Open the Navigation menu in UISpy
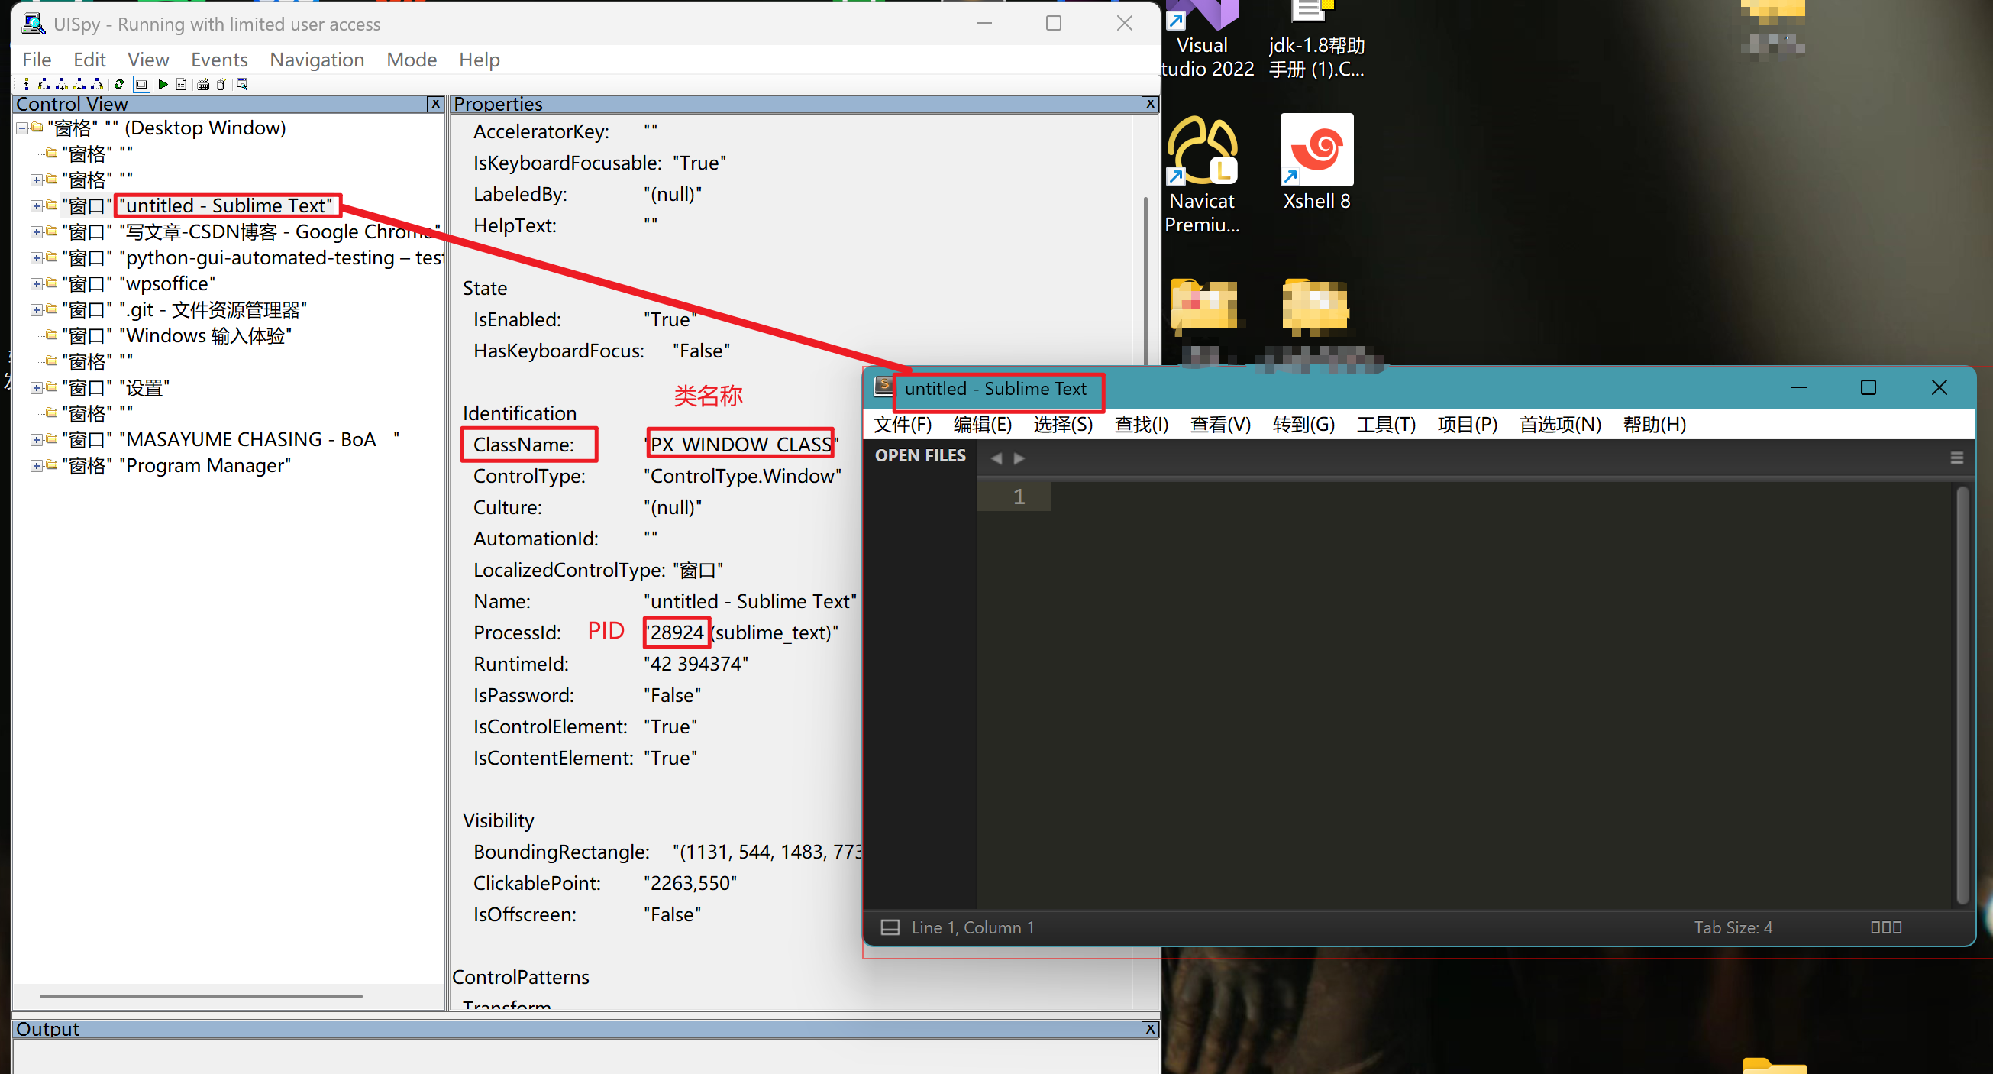The height and width of the screenshot is (1074, 1993). tap(316, 60)
